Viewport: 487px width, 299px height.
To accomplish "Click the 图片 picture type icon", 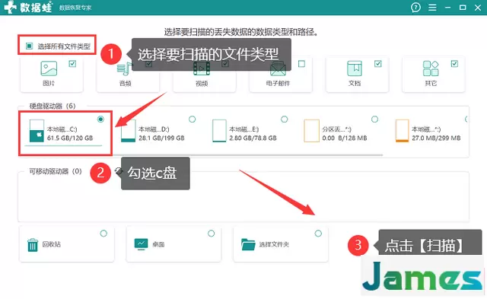I will coord(49,68).
